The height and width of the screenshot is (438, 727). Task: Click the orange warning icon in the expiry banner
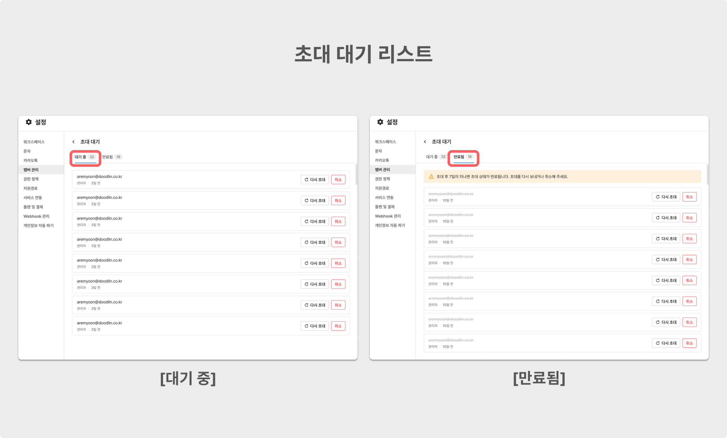(x=431, y=177)
